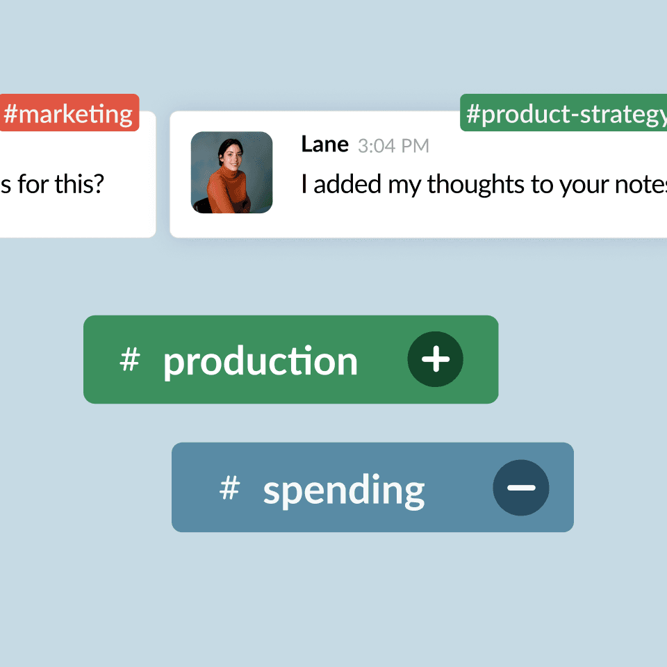Open the red #marketing channel tag

coord(69,113)
